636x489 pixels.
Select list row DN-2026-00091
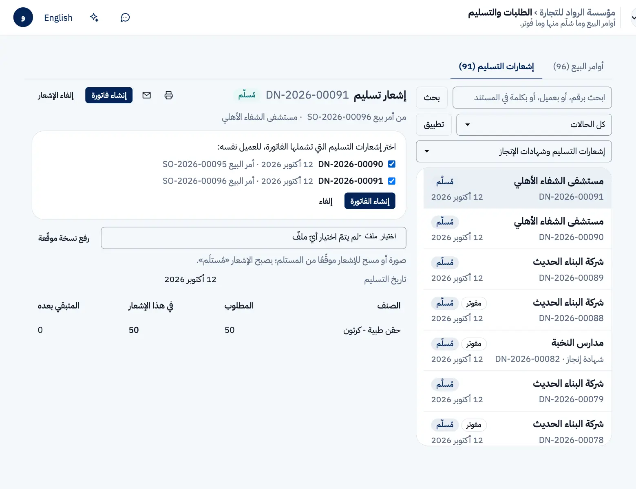point(517,188)
